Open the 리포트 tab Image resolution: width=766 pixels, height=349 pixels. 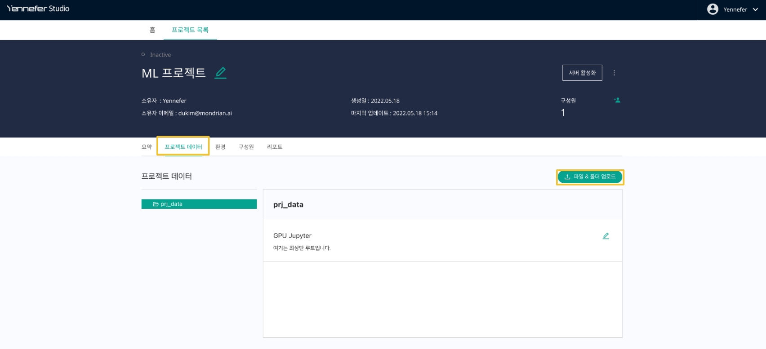(x=274, y=147)
